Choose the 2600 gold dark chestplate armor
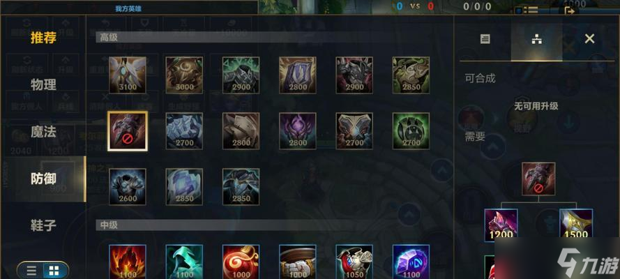 128,186
